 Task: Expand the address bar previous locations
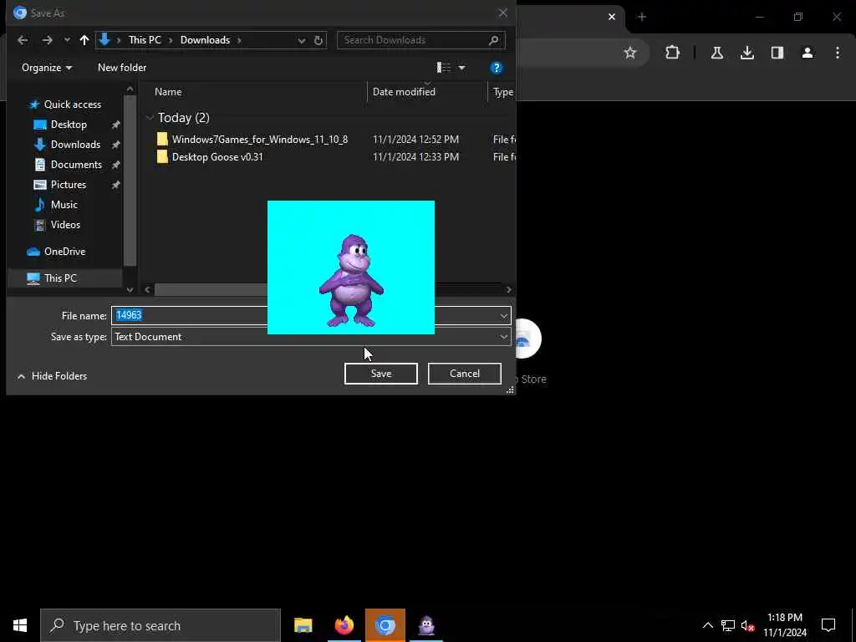click(301, 40)
